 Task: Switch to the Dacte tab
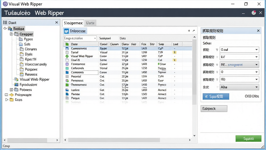coord(90,23)
